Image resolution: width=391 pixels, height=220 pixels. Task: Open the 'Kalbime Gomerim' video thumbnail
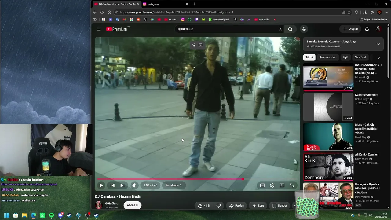click(328, 107)
